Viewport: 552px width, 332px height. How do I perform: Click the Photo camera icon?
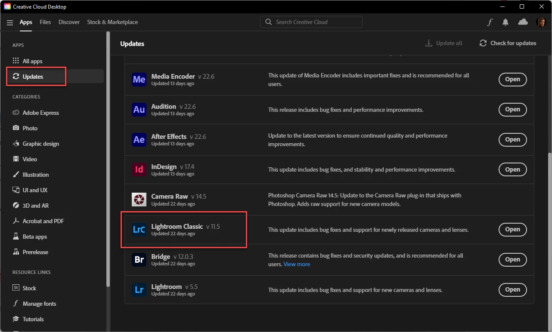[x=16, y=128]
